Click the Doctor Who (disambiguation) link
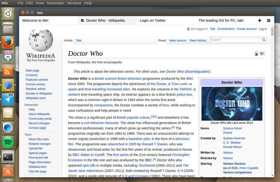Screen dimensions: 280x182 point(188,72)
